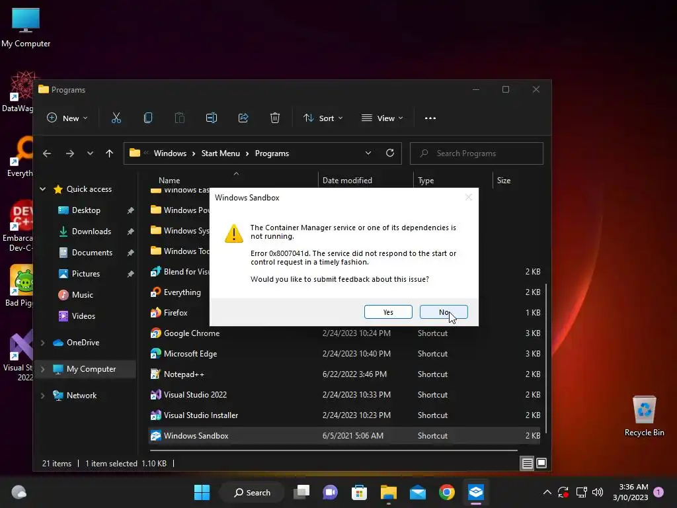677x508 pixels.
Task: Select Downloads in the navigation pane
Action: click(91, 232)
